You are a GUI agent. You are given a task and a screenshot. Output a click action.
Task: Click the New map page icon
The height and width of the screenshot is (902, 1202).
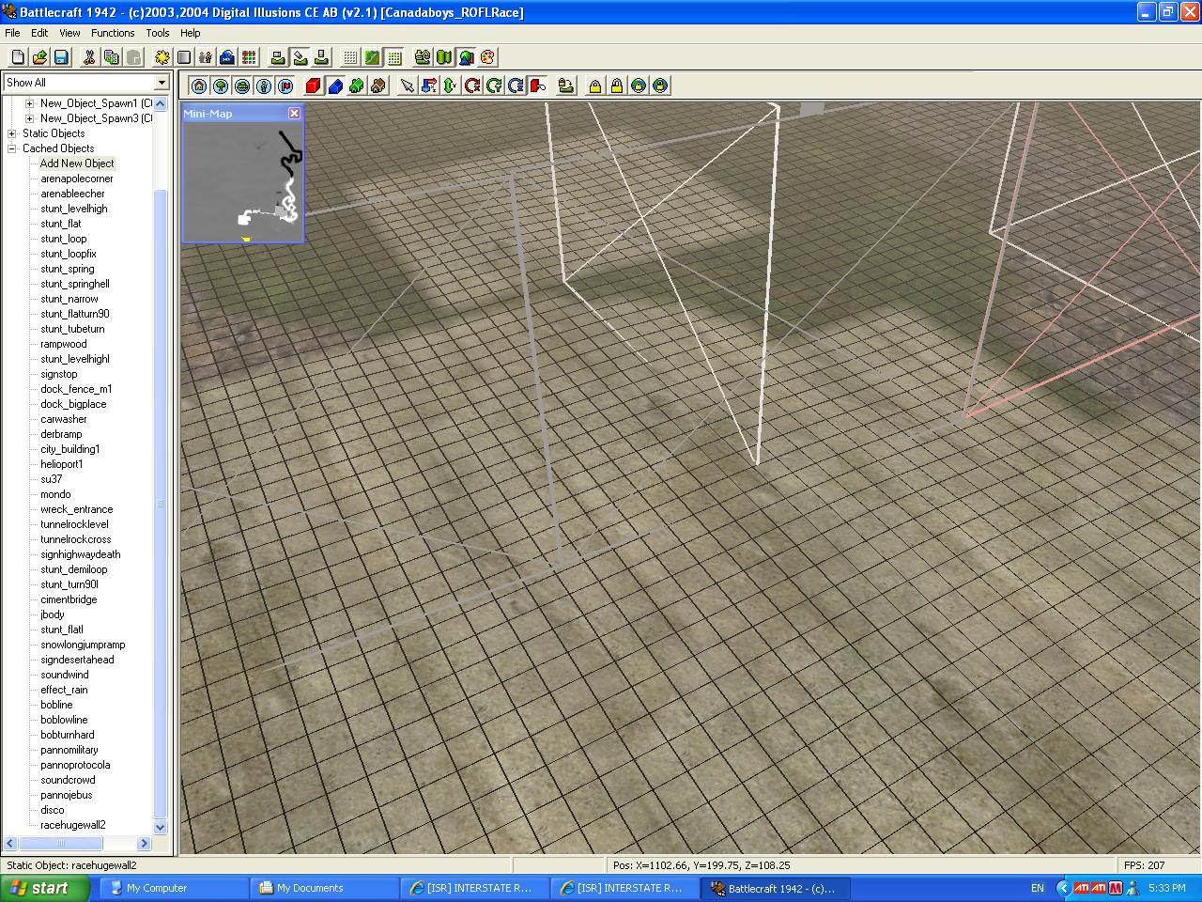point(18,57)
